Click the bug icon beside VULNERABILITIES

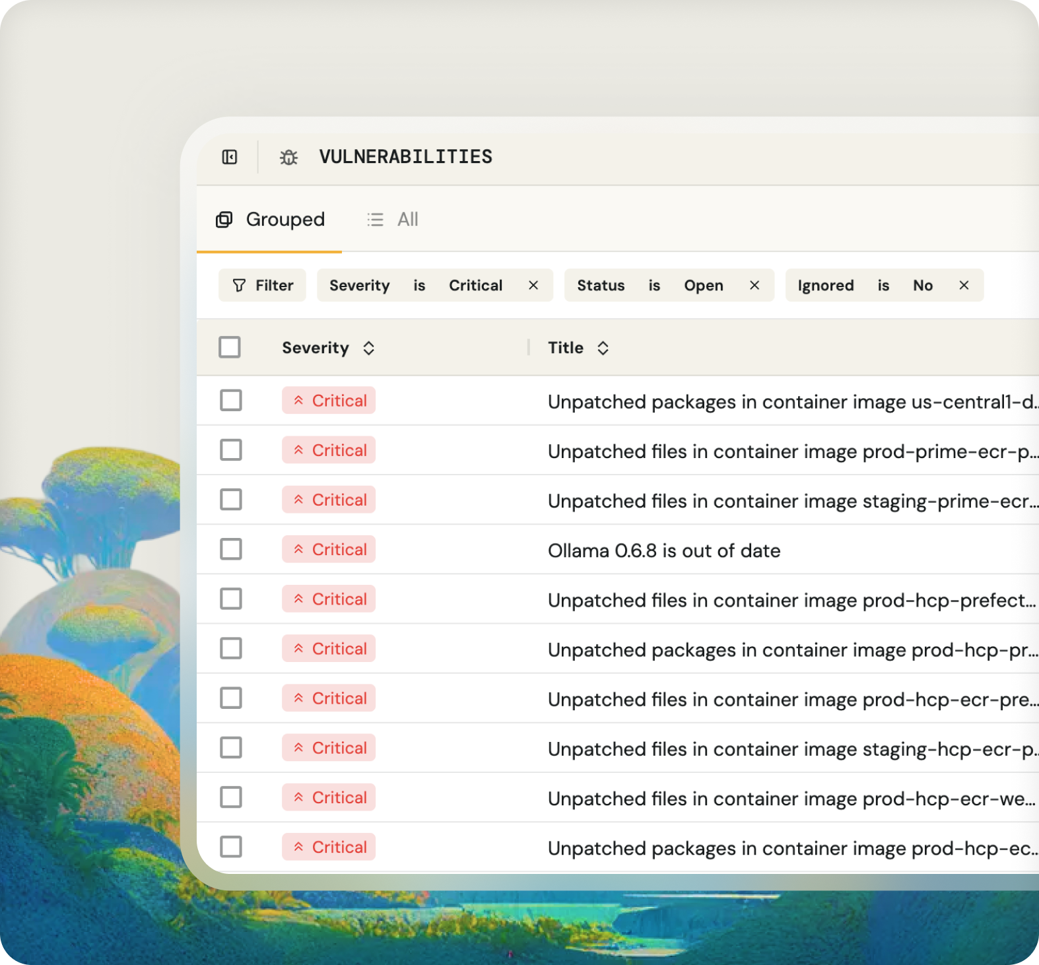pyautogui.click(x=288, y=157)
